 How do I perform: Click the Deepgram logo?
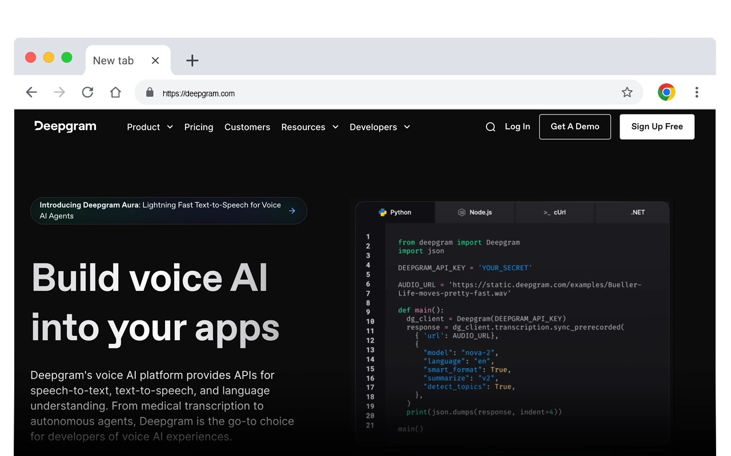click(65, 127)
